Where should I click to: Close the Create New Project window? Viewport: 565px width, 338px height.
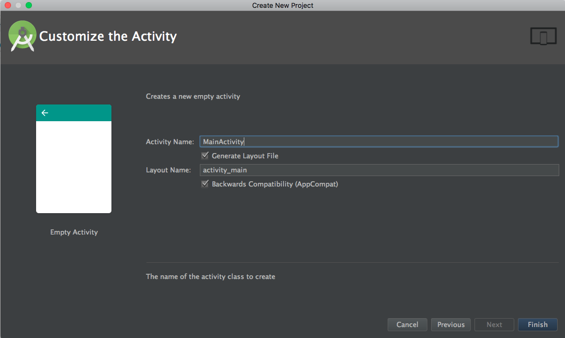[x=8, y=5]
